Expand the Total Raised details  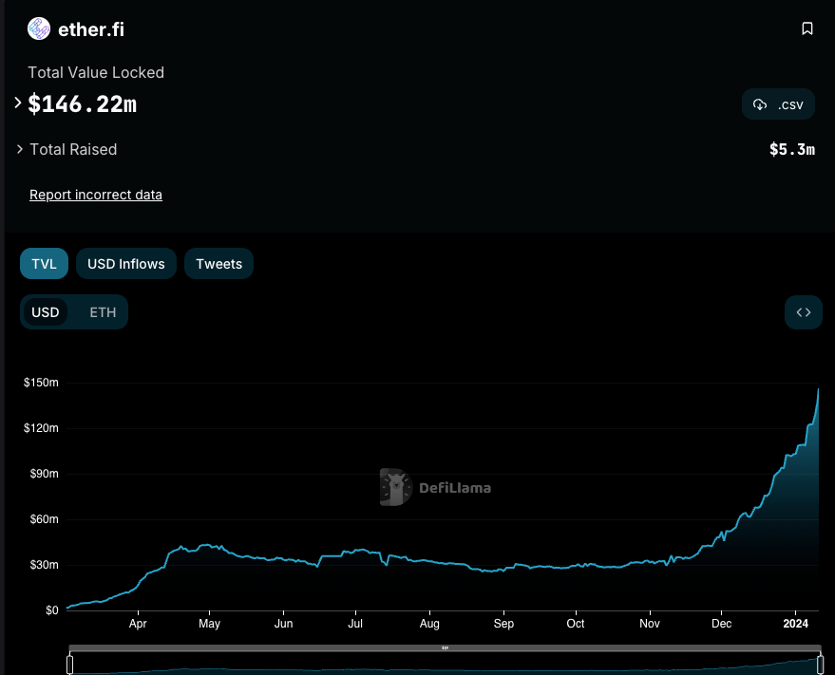coord(20,149)
